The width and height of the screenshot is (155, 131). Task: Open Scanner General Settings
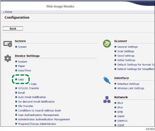click(x=127, y=47)
